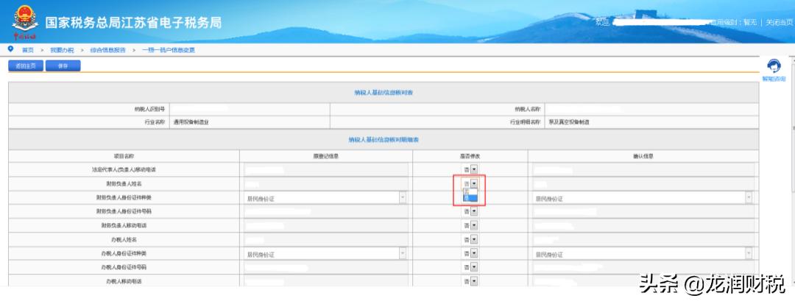Go to 首页 in the breadcrumb
The width and height of the screenshot is (795, 304).
[28, 49]
